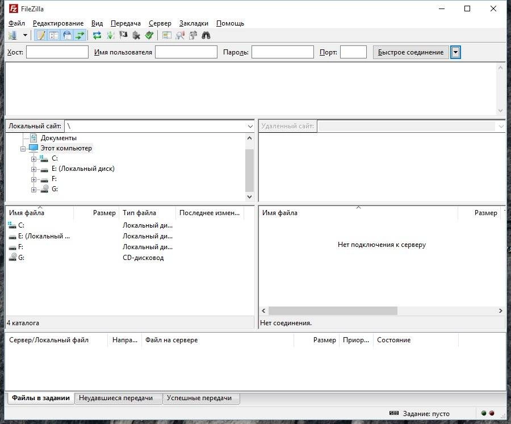This screenshot has height=424, width=511.
Task: Click Быстрое соединение button
Action: click(411, 52)
